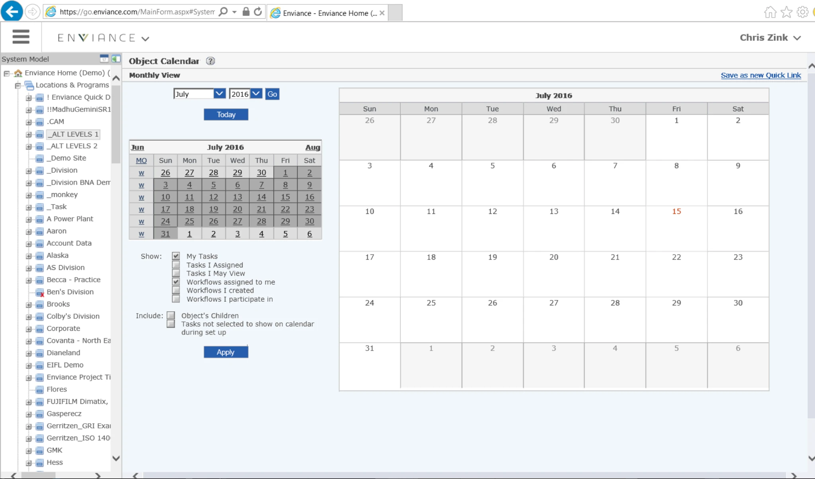Open the Enviance logo dropdown chevron
The height and width of the screenshot is (479, 815).
click(145, 39)
